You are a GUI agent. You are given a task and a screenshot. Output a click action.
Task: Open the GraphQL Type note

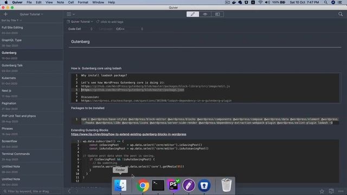point(31,42)
